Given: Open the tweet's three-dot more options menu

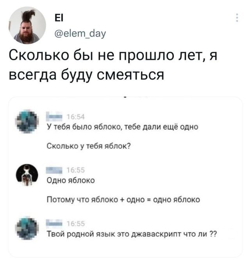Looking at the screenshot, I should click(x=237, y=18).
